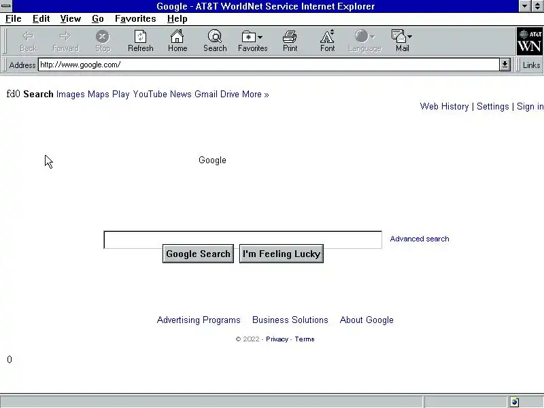Click the Address URL field

(269, 65)
